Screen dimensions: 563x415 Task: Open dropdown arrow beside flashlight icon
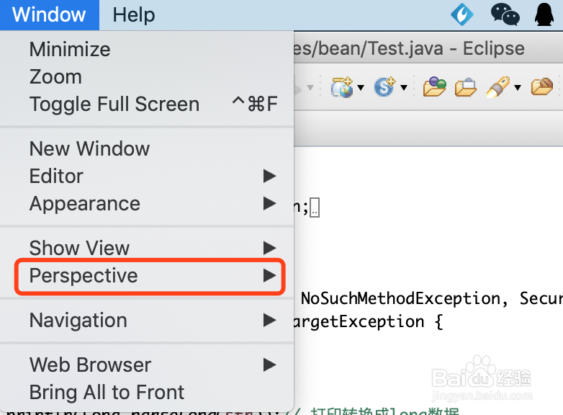tap(518, 87)
